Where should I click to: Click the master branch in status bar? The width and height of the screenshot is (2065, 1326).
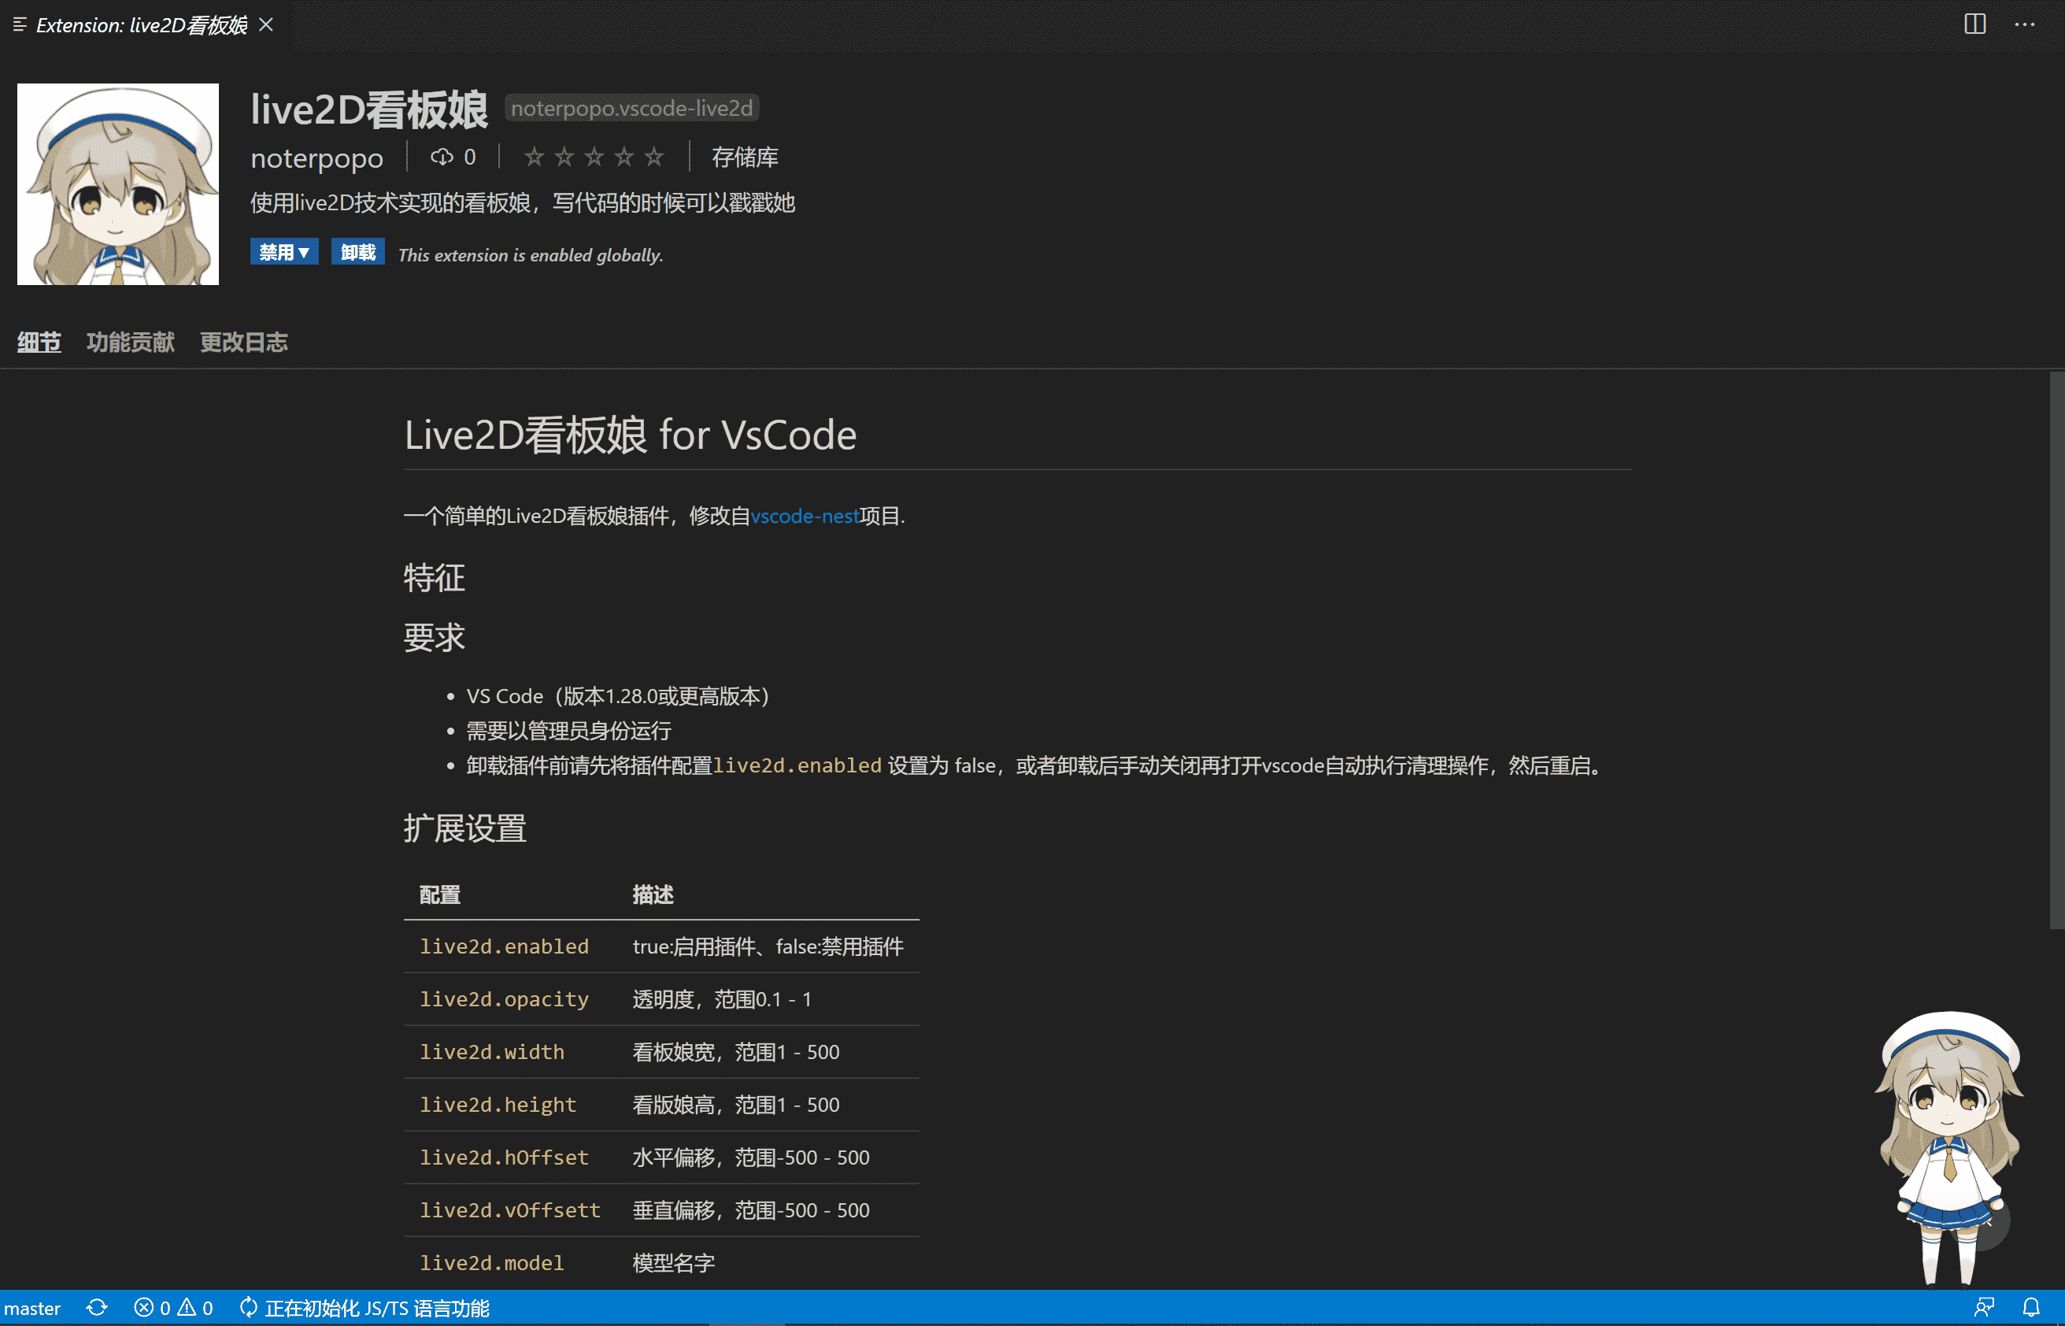(31, 1308)
